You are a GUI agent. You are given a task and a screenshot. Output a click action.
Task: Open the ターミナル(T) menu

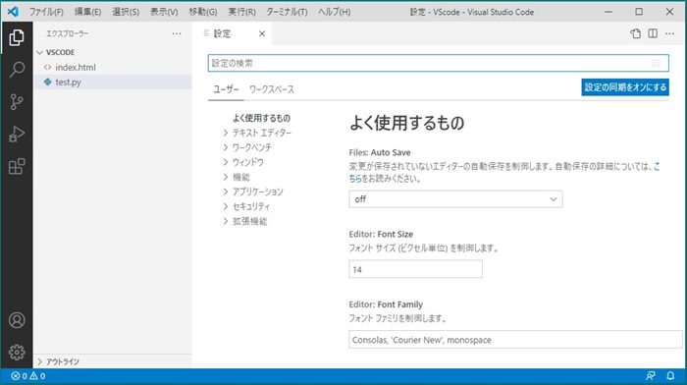coord(287,12)
